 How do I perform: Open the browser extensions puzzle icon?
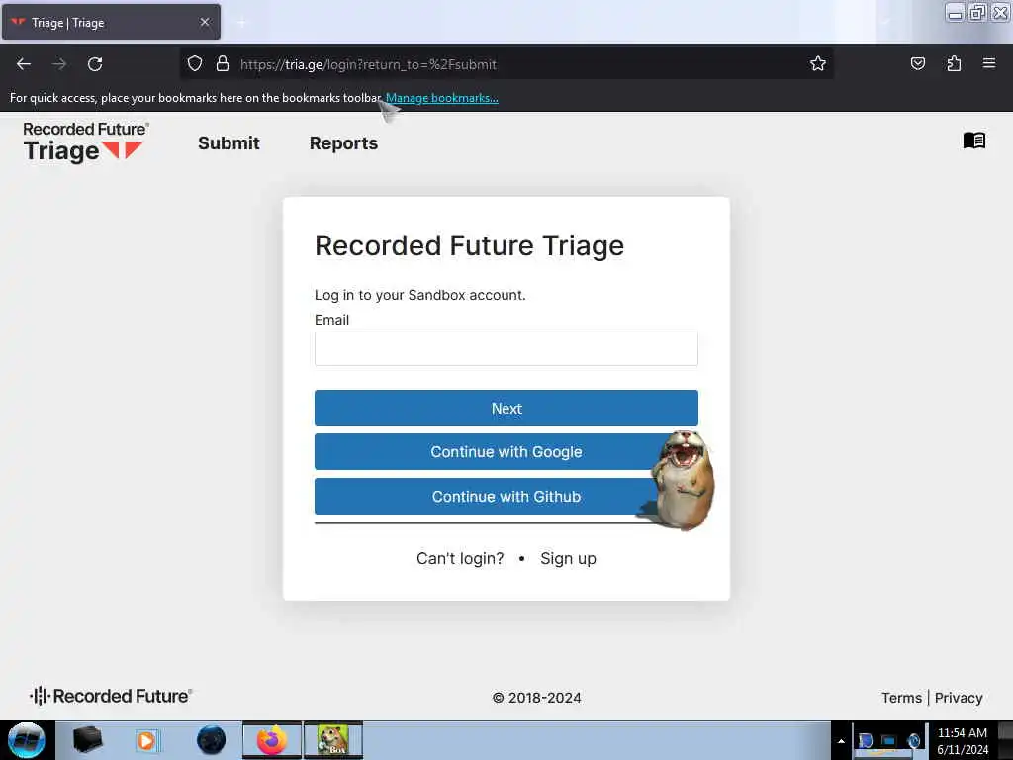[954, 63]
